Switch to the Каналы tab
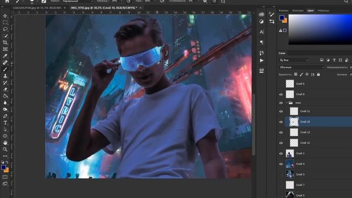The image size is (352, 198). [x=284, y=10]
